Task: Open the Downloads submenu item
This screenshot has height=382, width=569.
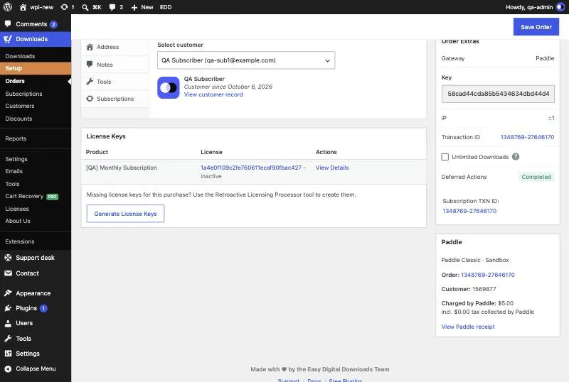Action: click(21, 56)
